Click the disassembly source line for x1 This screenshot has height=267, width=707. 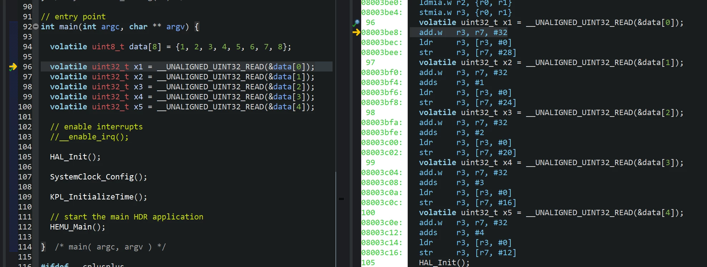551,23
